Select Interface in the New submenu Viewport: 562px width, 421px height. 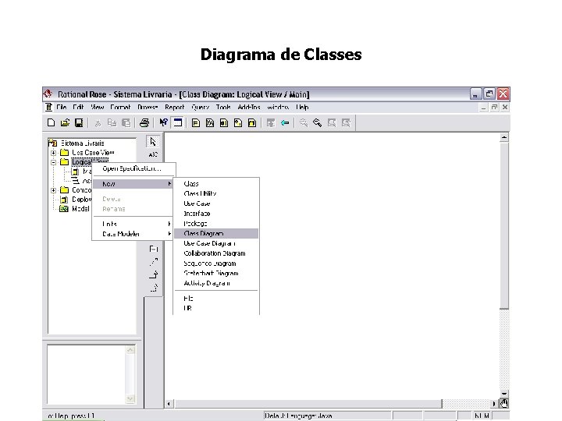(x=216, y=214)
